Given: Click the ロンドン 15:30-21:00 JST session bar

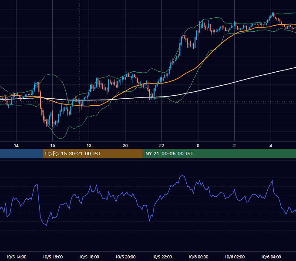Looking at the screenshot, I should point(92,154).
